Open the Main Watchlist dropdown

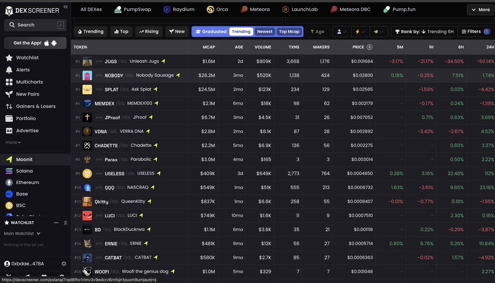click(22, 234)
